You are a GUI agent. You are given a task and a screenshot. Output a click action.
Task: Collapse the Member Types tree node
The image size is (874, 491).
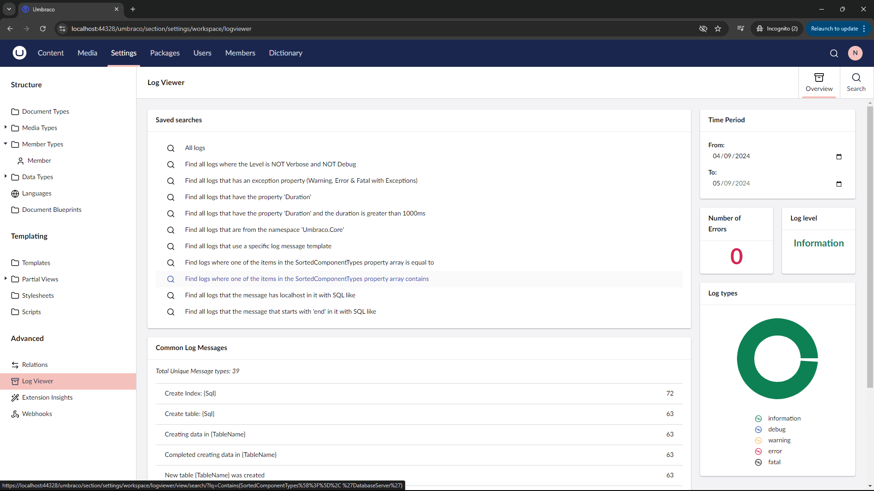5,144
